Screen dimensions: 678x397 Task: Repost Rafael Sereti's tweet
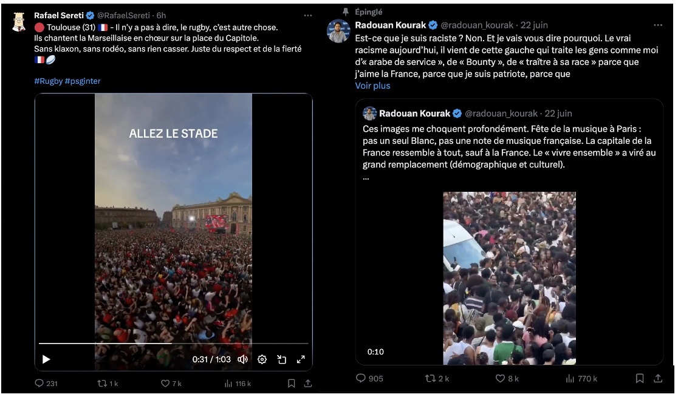(102, 384)
